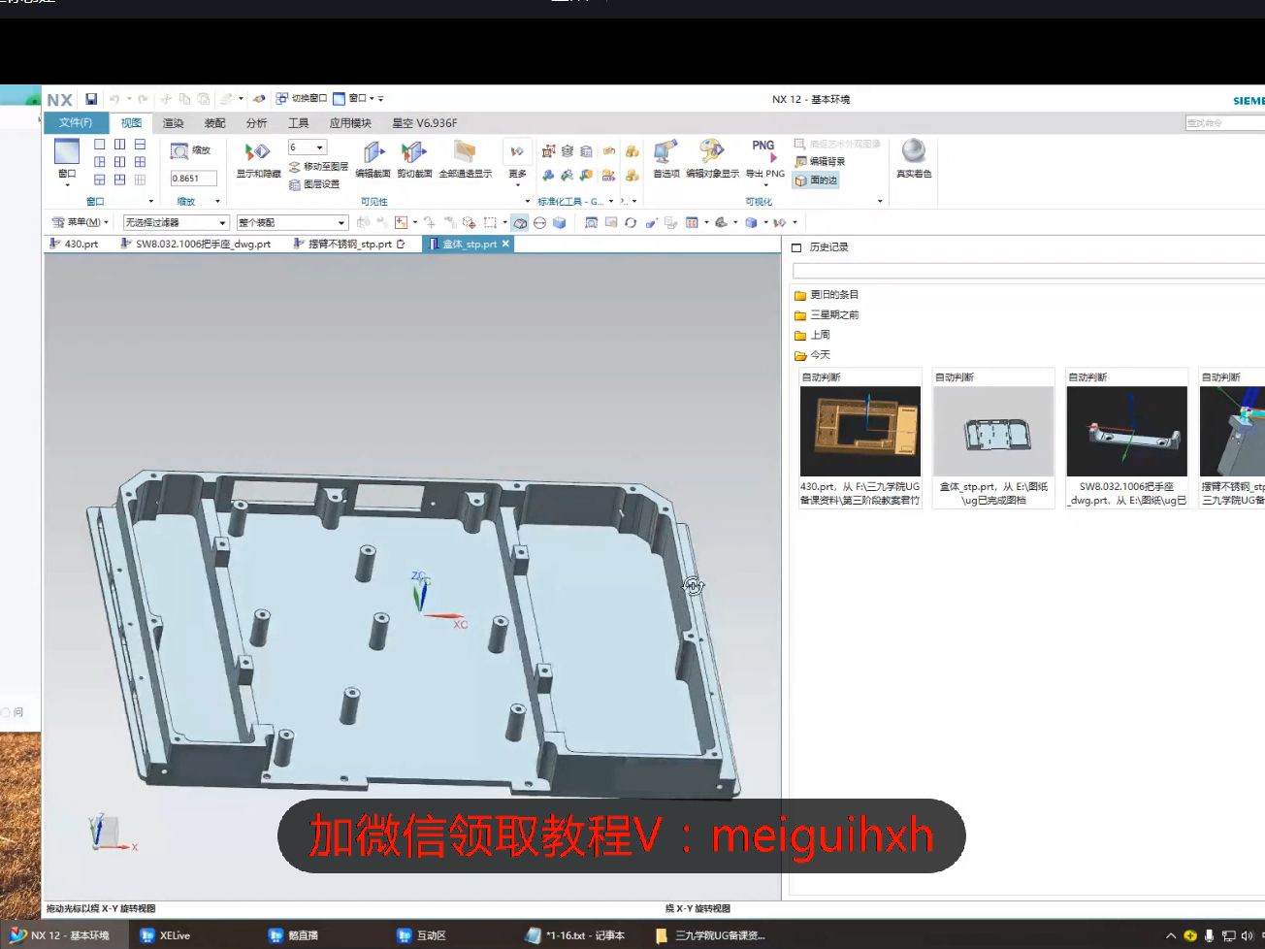Screen dimensions: 1265x949
Task: Switch to the 渲染 ribbon tab
Action: pyautogui.click(x=174, y=123)
